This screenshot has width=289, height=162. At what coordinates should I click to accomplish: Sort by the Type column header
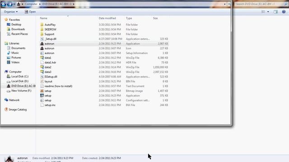point(129,18)
